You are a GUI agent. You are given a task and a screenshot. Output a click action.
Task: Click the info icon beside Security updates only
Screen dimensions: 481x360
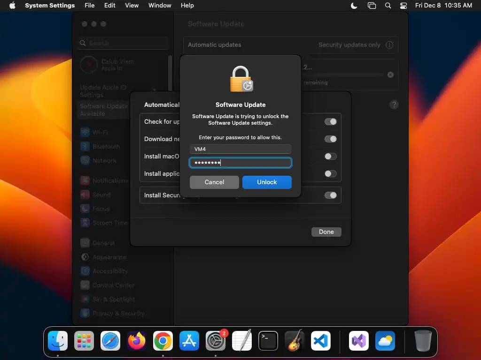coord(389,45)
